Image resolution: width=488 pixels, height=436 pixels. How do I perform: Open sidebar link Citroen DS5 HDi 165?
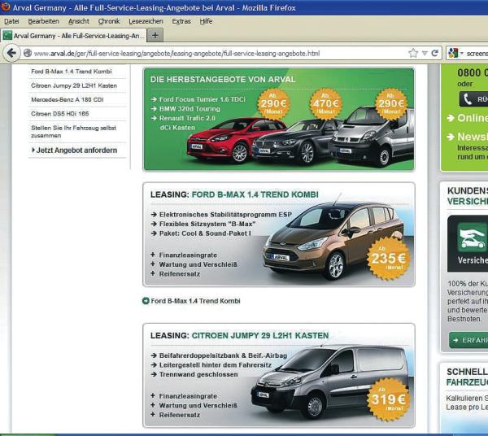59,114
